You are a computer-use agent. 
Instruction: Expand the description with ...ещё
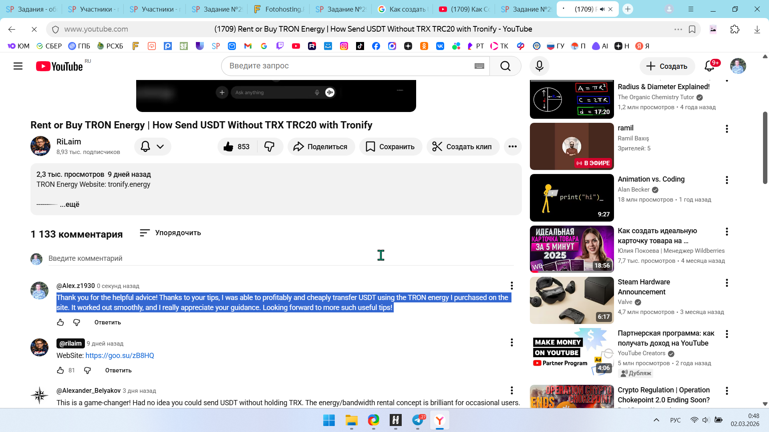pos(70,204)
